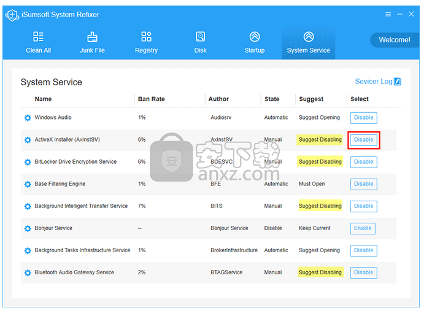Select Background Tasks Infrastructure Service name

[82, 250]
